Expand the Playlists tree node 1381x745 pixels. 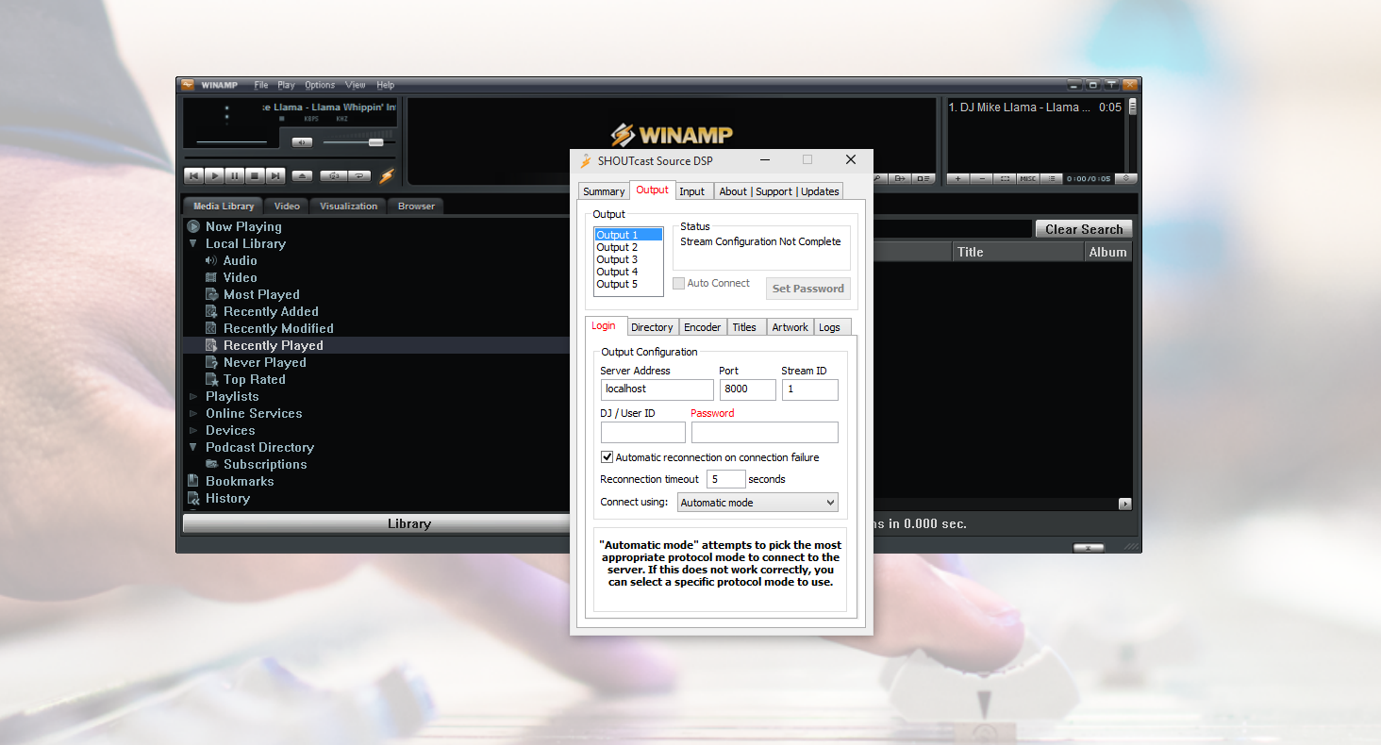(193, 396)
